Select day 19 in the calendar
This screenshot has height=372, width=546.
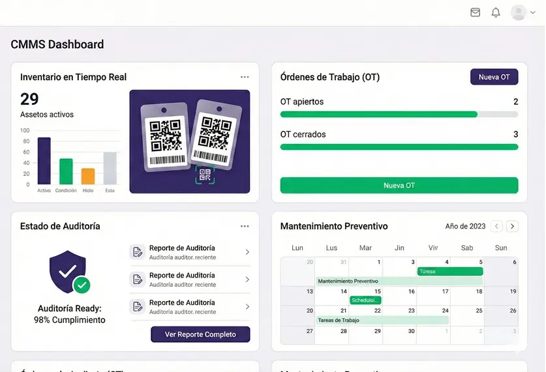[x=513, y=291]
